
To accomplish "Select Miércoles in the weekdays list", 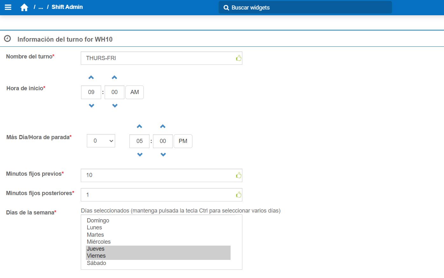I will pyautogui.click(x=99, y=242).
